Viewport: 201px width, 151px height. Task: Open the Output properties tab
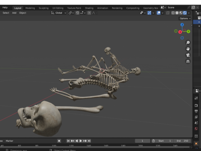[196, 111]
